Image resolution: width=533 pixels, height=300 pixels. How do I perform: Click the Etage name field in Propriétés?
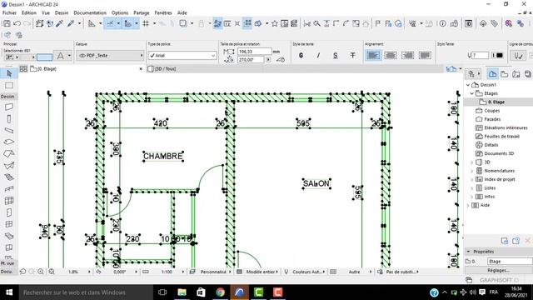pos(510,261)
